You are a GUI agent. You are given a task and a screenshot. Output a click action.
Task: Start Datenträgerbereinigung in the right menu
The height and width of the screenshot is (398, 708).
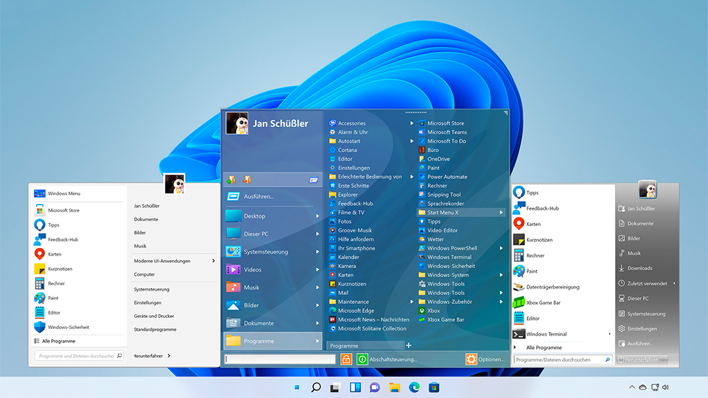552,287
